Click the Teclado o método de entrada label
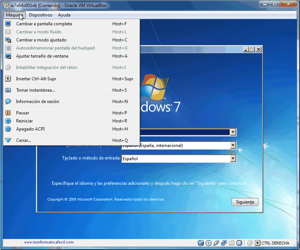This screenshot has width=300, height=250. (x=91, y=158)
